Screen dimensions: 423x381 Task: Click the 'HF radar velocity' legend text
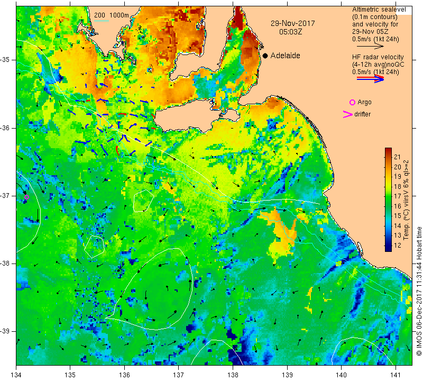[378, 57]
